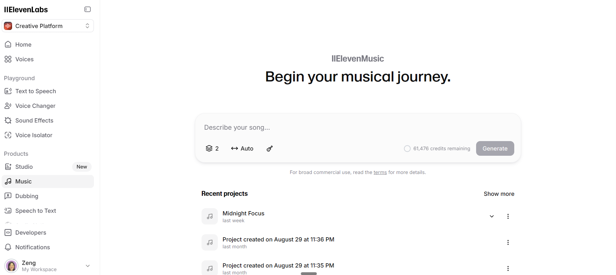Click Show more recent projects
Image resolution: width=616 pixels, height=275 pixels.
pos(499,194)
